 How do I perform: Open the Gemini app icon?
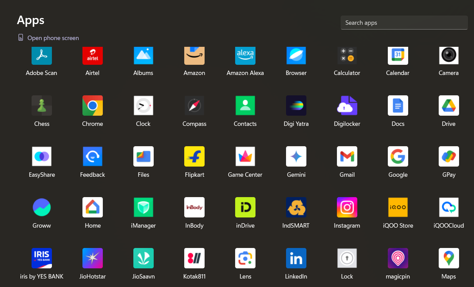click(296, 156)
